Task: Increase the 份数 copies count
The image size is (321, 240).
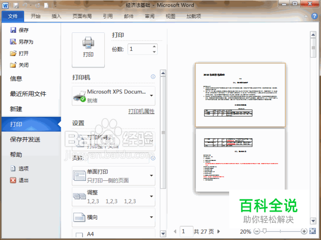Action: pyautogui.click(x=154, y=47)
